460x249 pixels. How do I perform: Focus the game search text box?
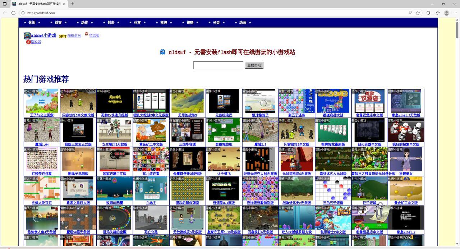[218, 65]
